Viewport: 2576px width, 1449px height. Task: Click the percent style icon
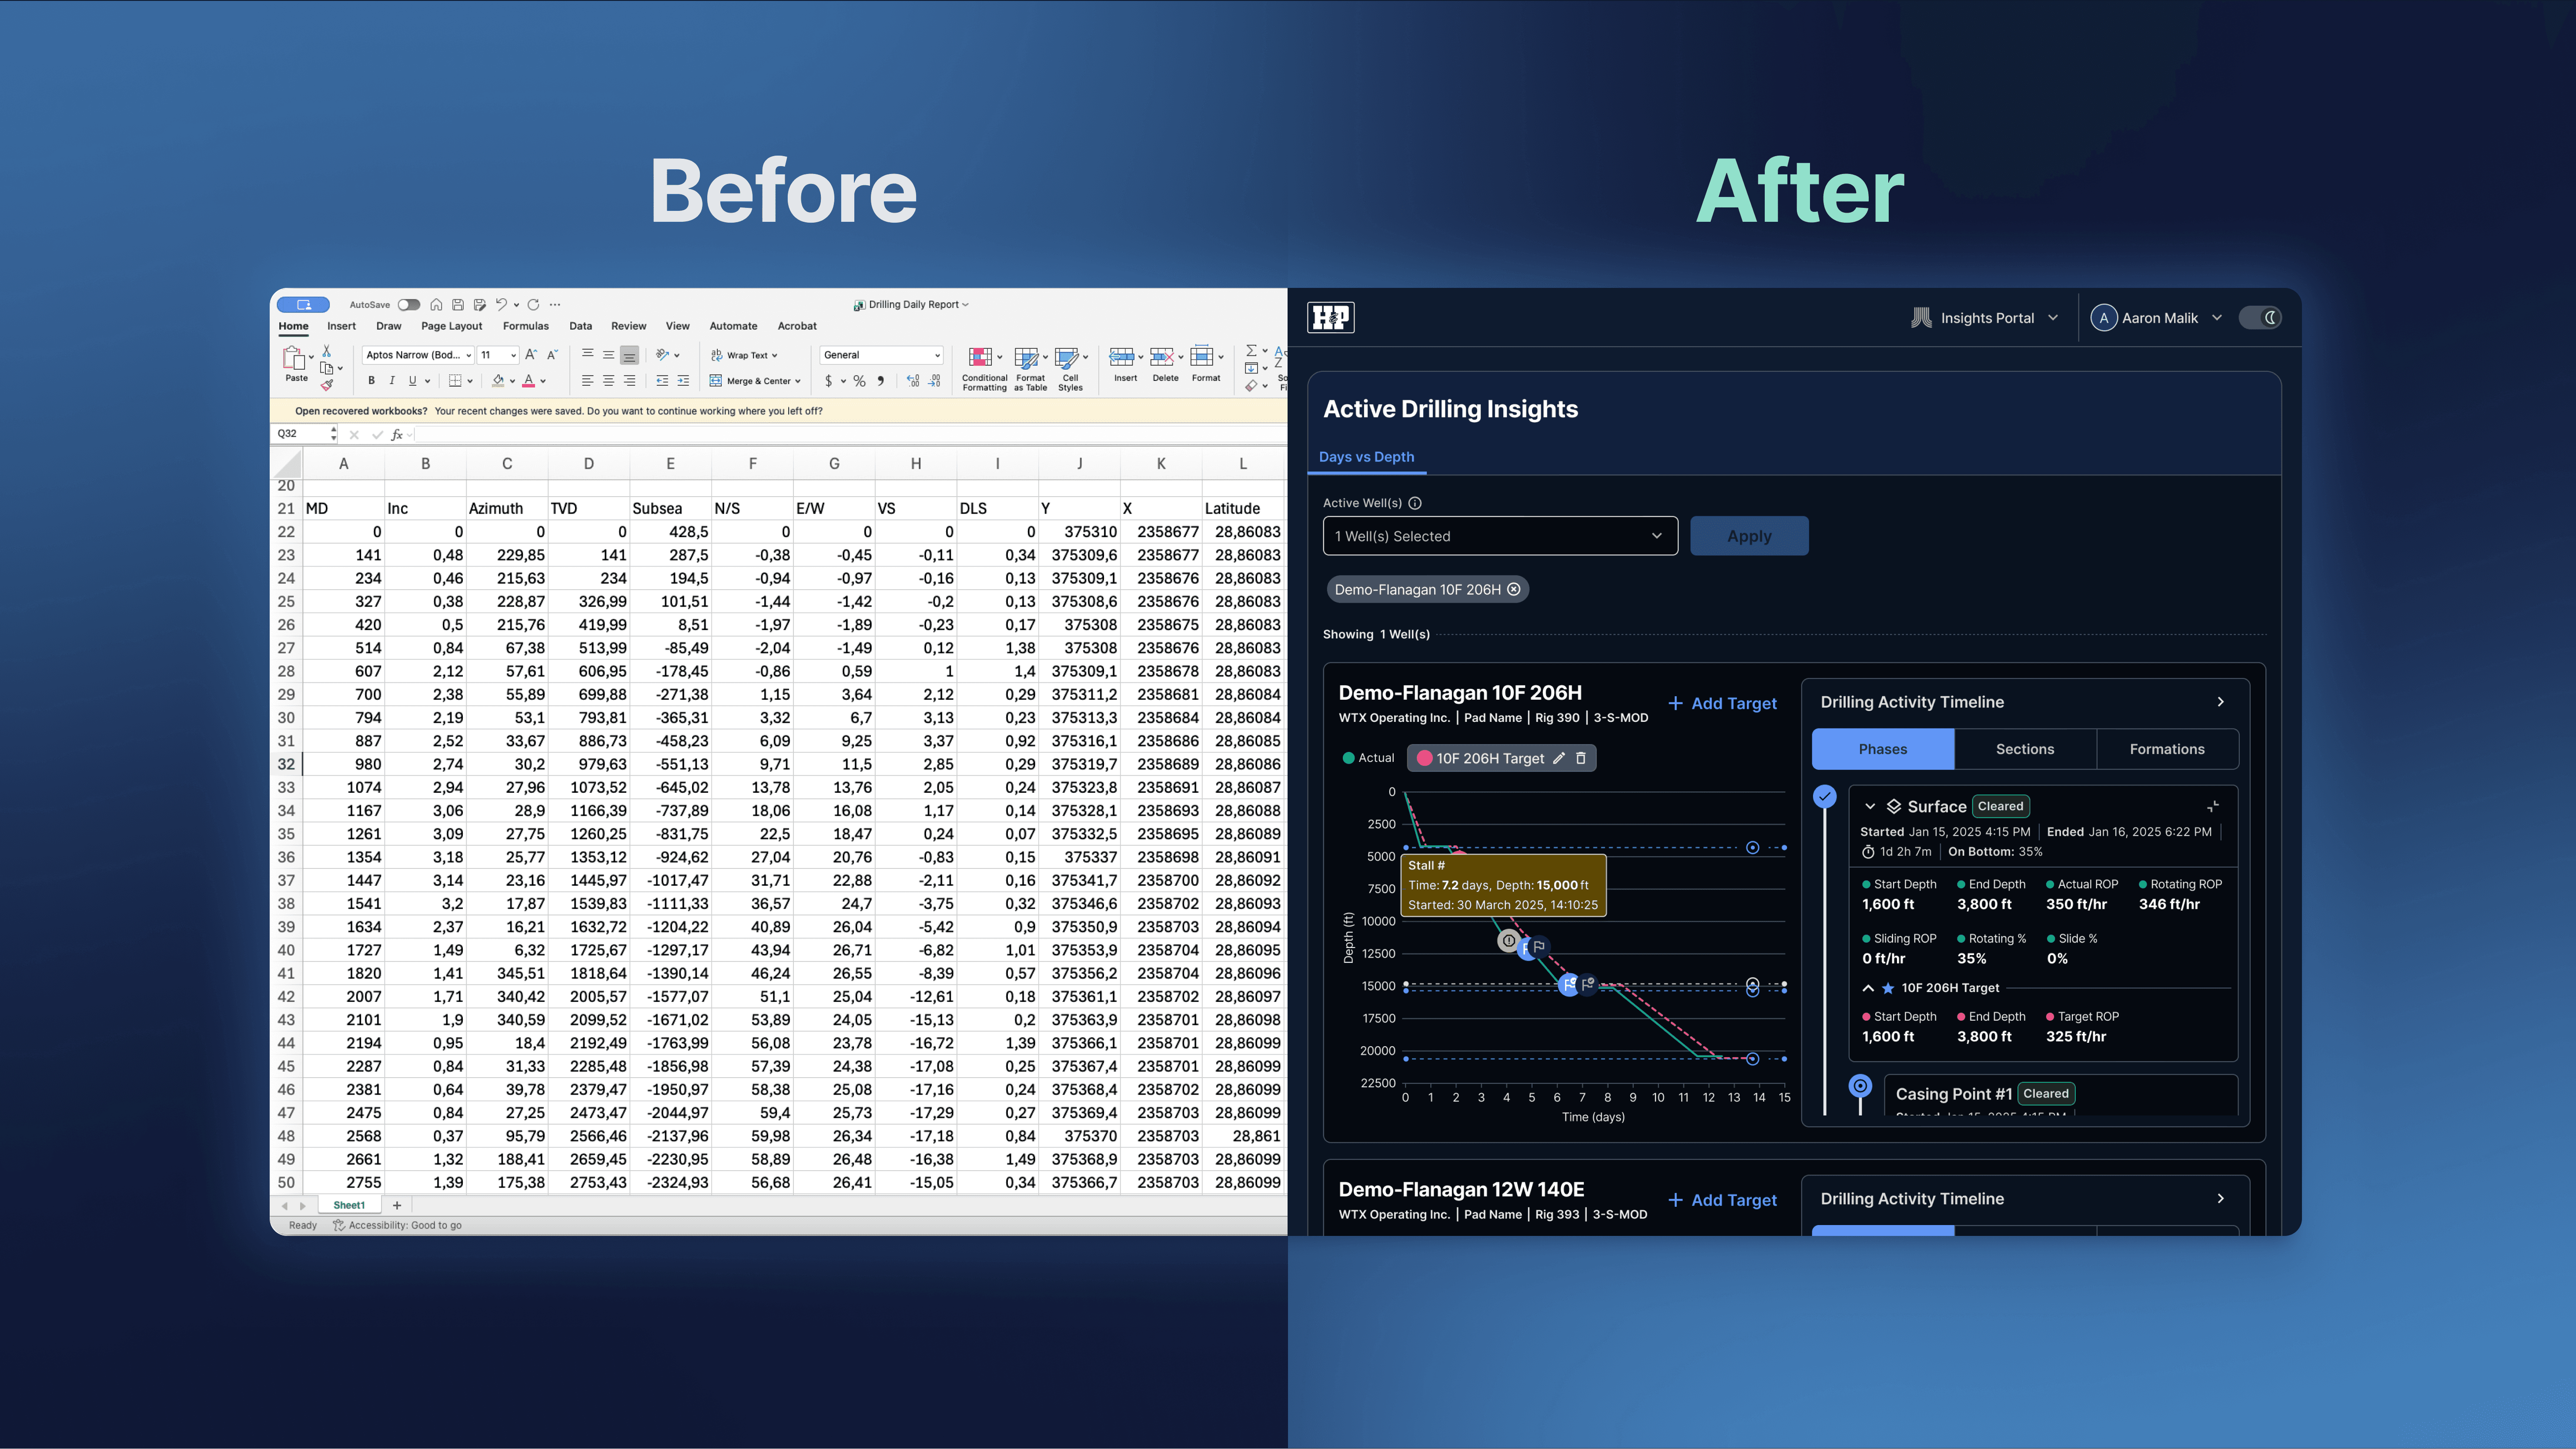[x=859, y=381]
